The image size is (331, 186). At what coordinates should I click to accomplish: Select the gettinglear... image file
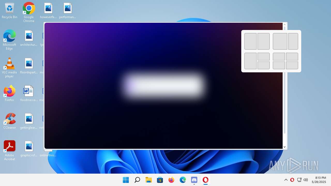[x=29, y=121]
